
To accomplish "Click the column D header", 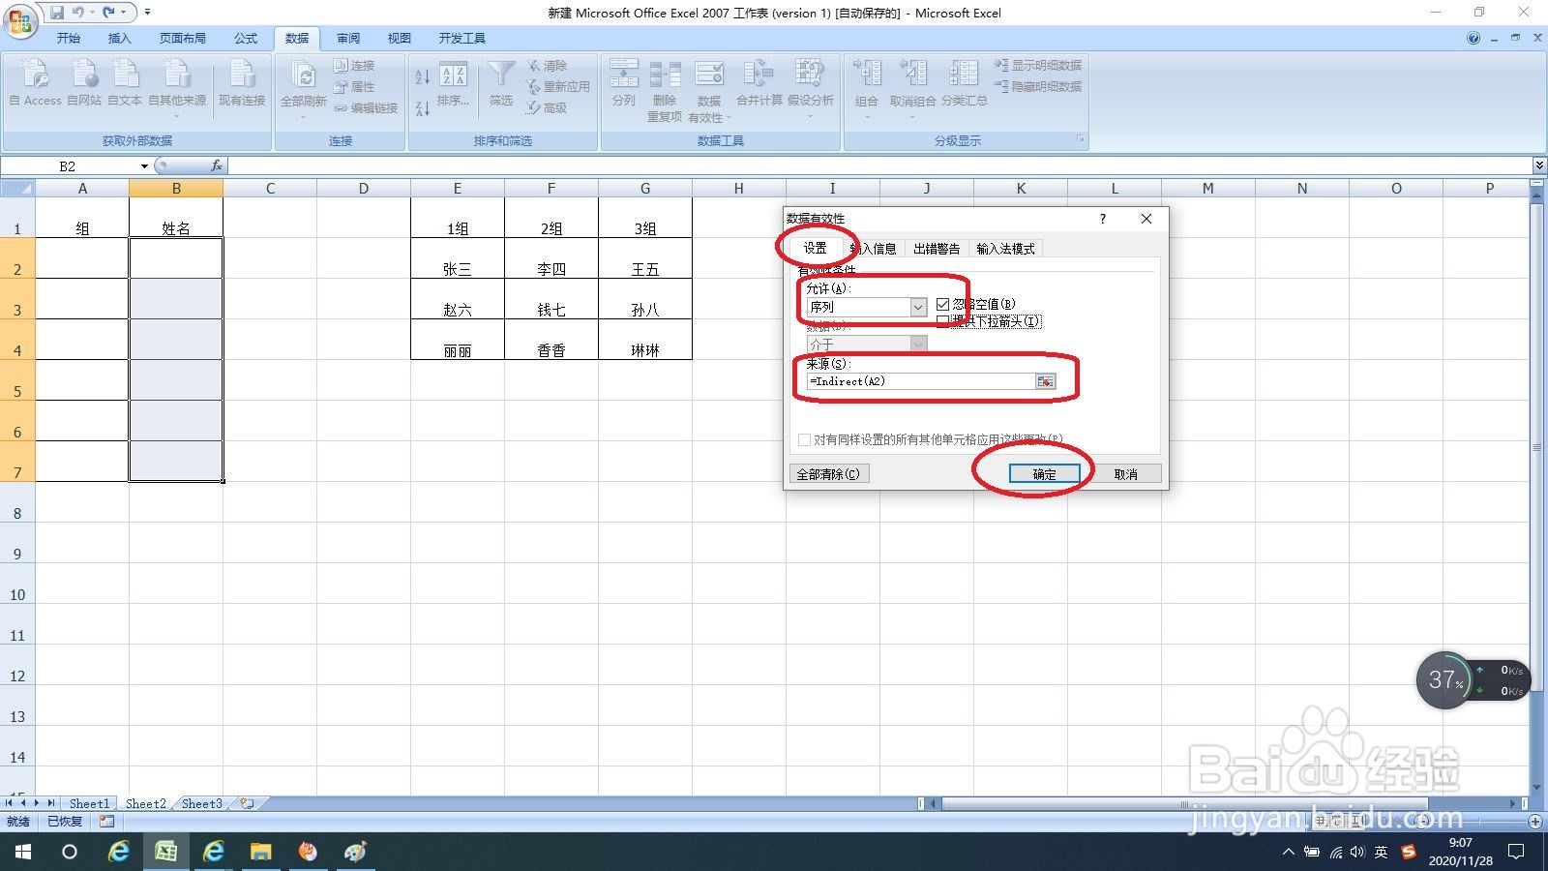I will 364,189.
